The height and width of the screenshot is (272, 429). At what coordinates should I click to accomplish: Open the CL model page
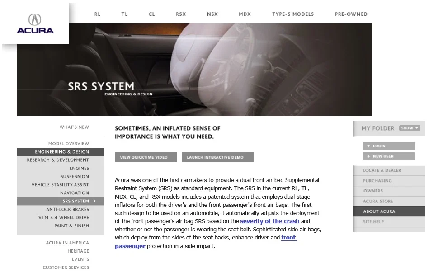click(152, 14)
